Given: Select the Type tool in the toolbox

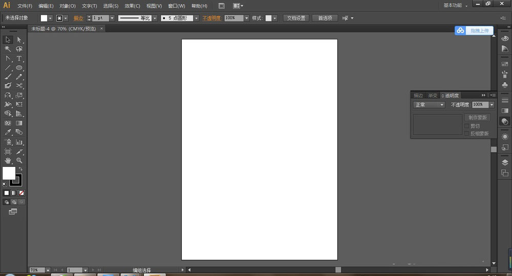Looking at the screenshot, I should coord(19,58).
